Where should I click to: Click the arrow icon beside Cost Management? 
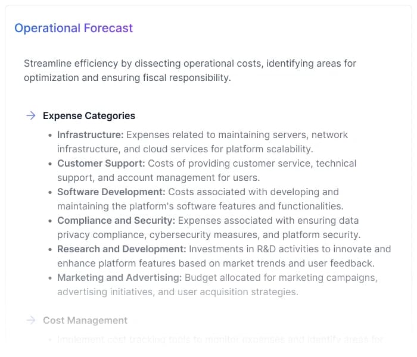31,320
